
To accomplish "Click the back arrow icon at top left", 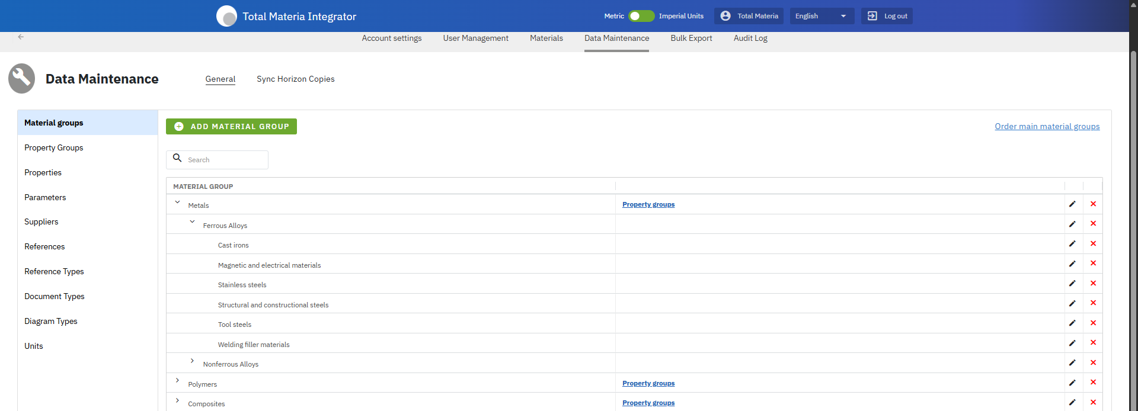I will (21, 37).
